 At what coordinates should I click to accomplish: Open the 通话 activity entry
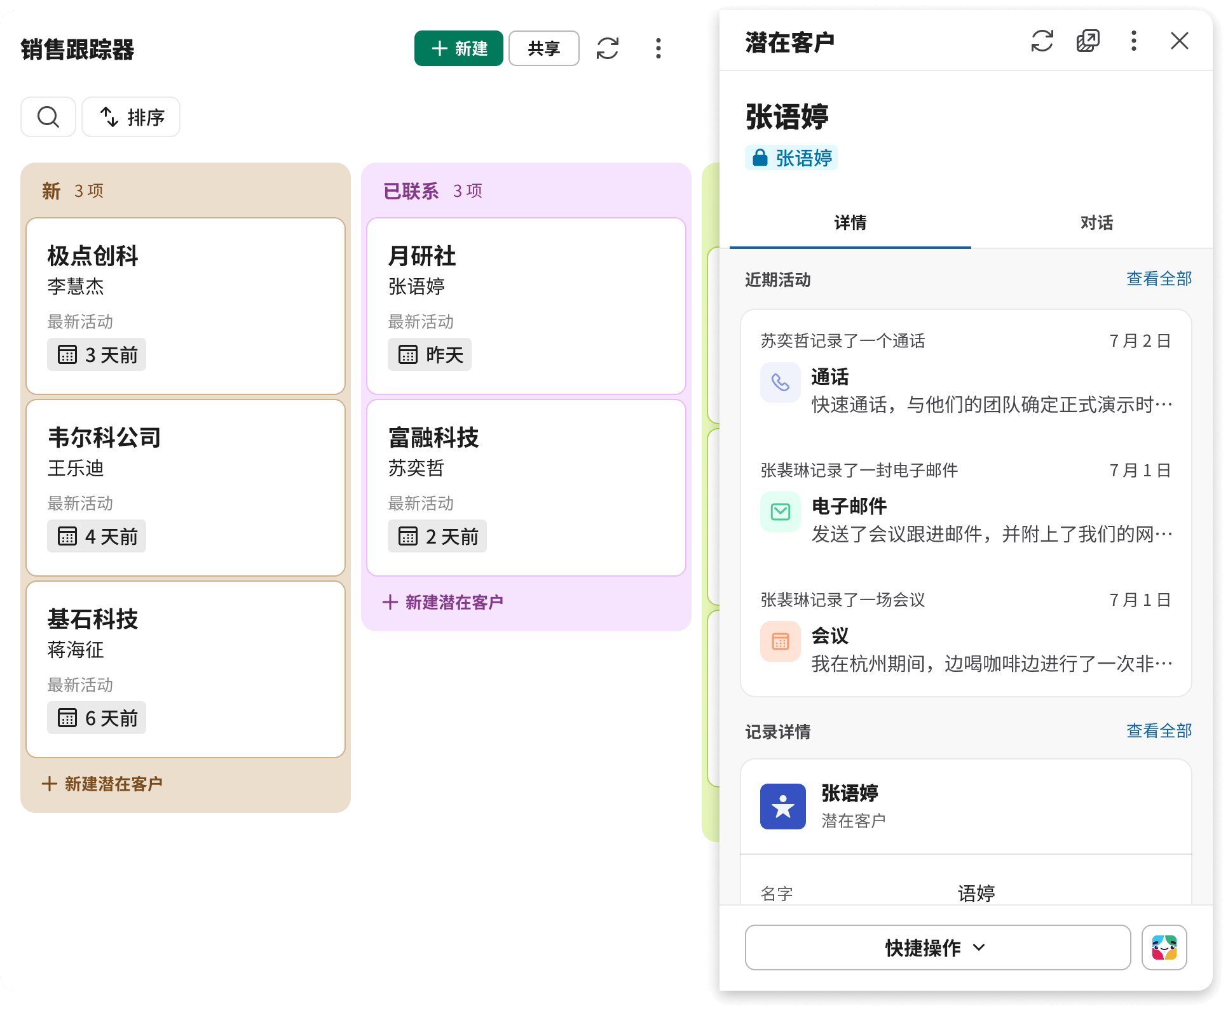[966, 375]
